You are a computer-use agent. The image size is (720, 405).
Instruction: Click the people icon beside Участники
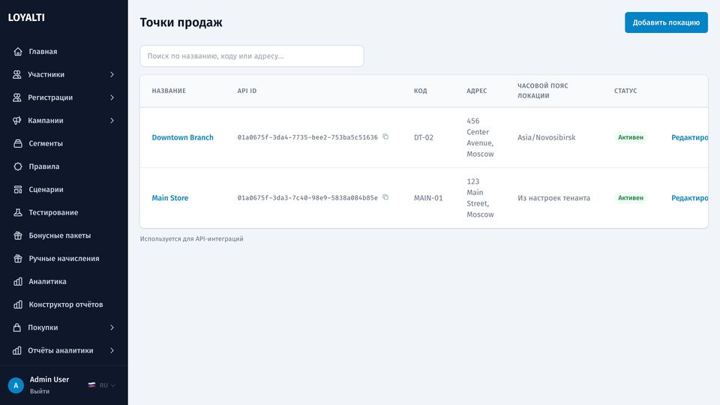click(17, 74)
